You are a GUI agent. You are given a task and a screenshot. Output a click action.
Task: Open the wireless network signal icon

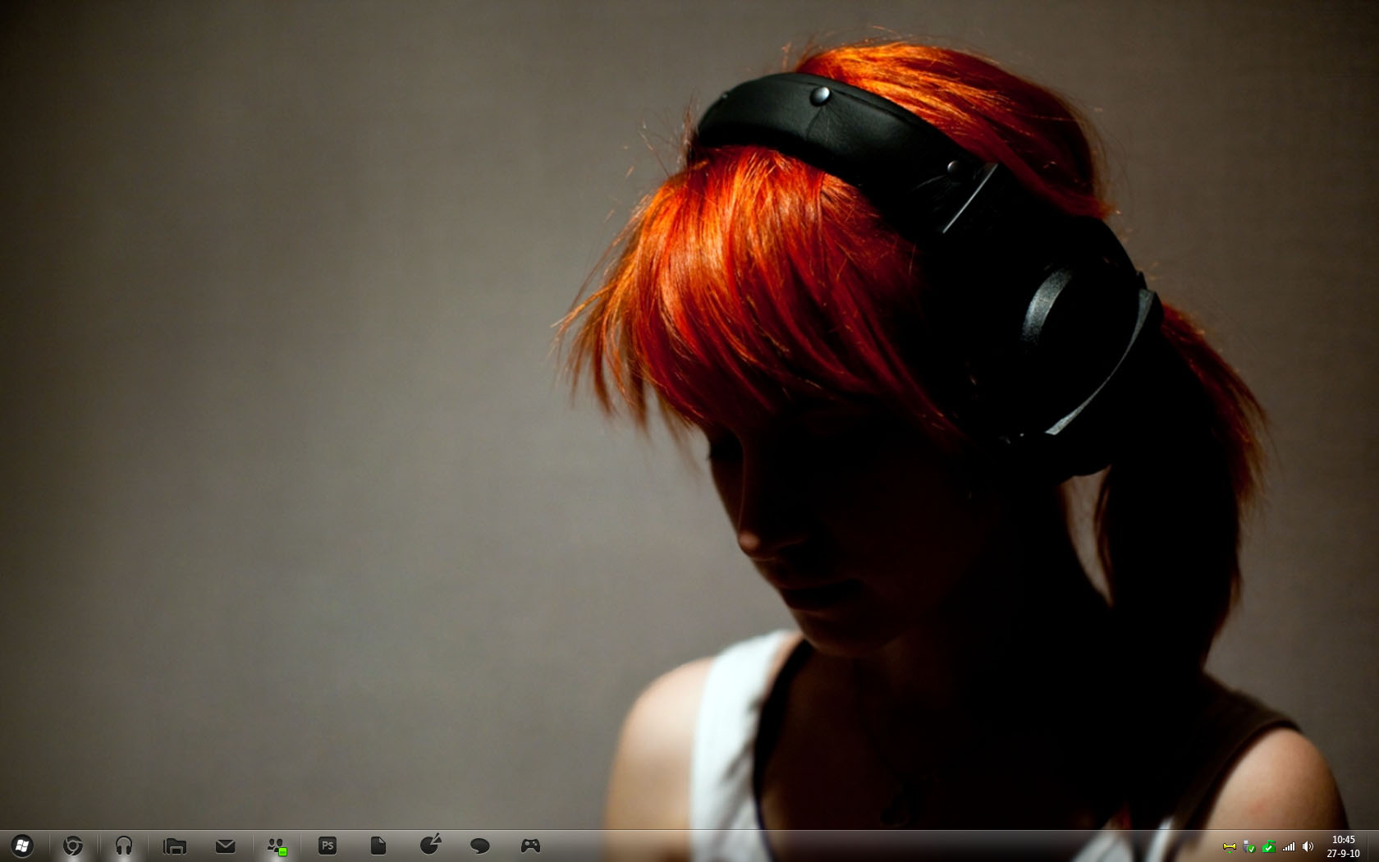(1289, 846)
